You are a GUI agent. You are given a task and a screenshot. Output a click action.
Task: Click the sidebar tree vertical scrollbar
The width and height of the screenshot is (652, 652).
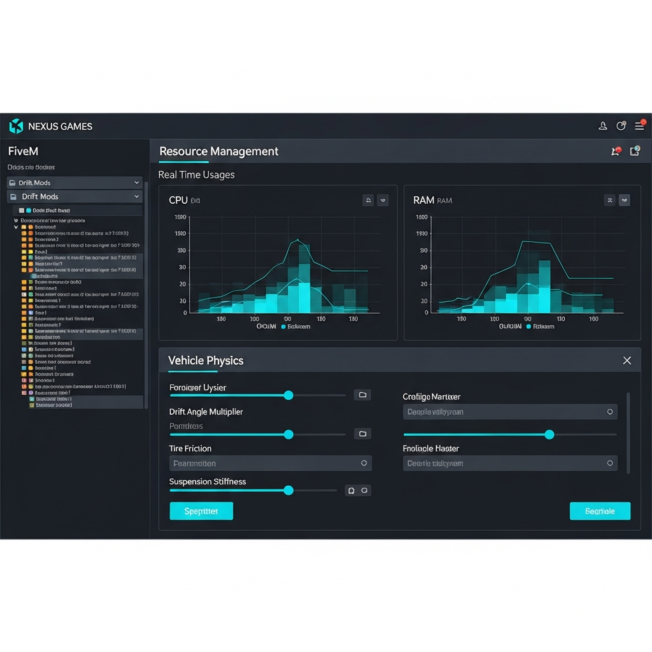point(146,295)
